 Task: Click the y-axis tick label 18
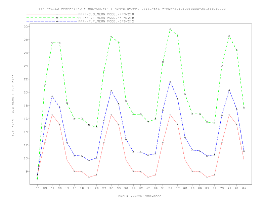tap(26, 106)
